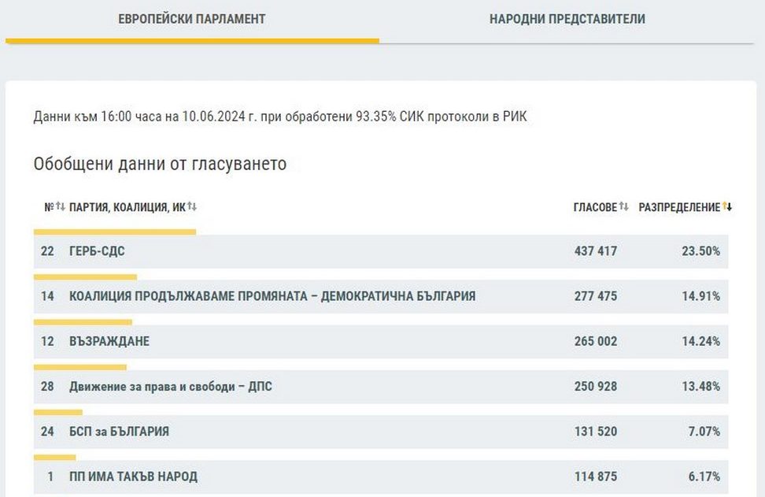Click the data timestamp line showing 93.35% processed

[280, 117]
